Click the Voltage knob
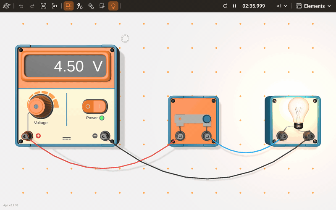 [40, 106]
